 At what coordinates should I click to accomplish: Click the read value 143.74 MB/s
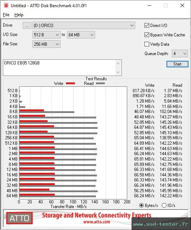[171, 180]
